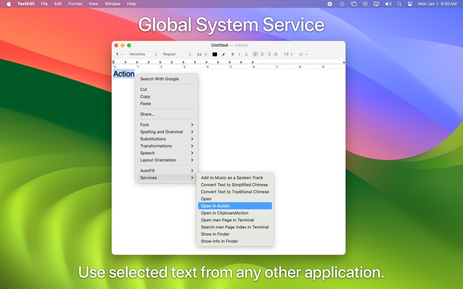Expand the Speech submenu
This screenshot has width=463, height=289.
click(167, 153)
